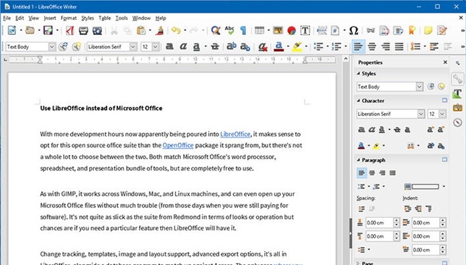The height and width of the screenshot is (265, 466).
Task: Open the sidebar Gallery icon
Action: (458, 107)
